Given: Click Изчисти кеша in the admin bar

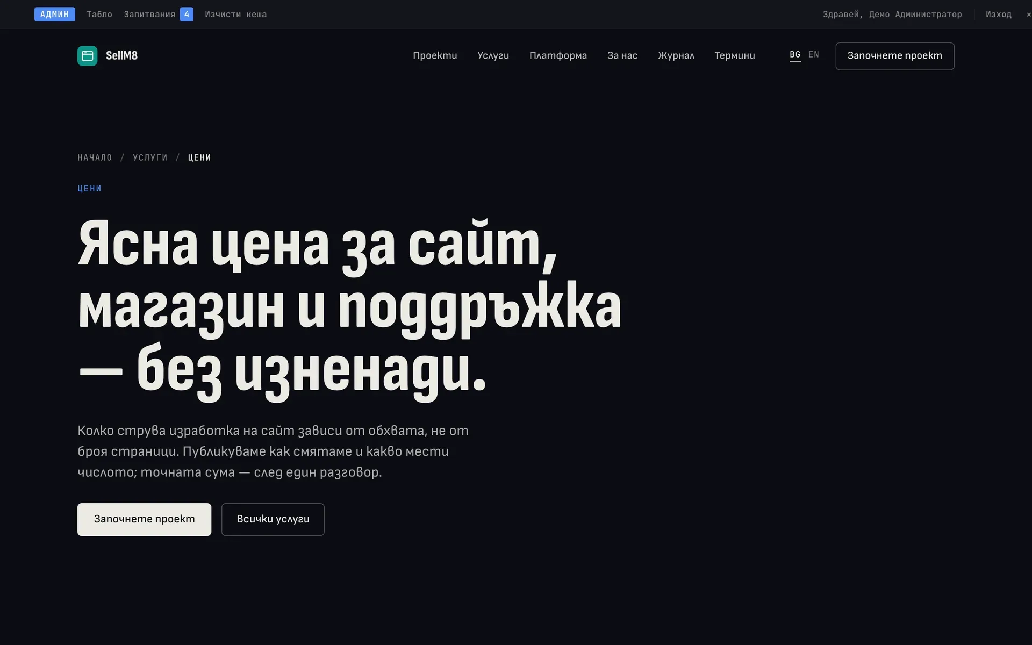Looking at the screenshot, I should tap(235, 15).
